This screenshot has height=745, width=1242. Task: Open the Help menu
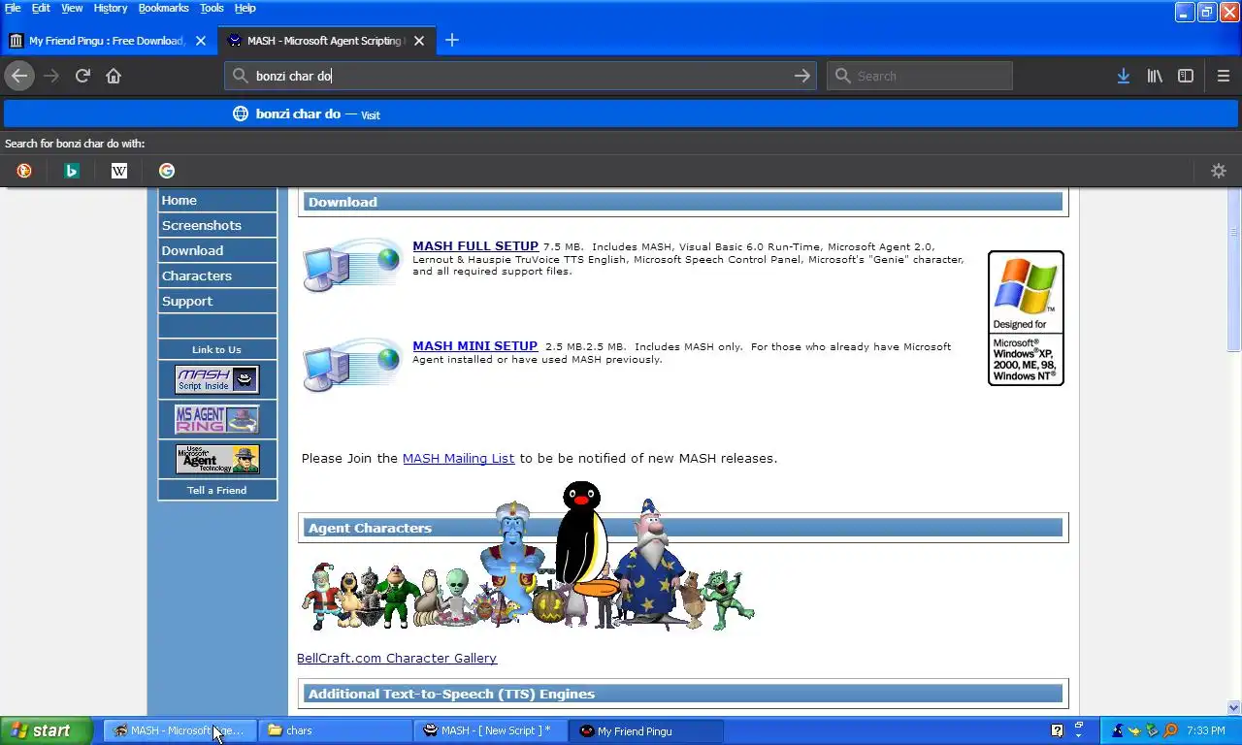245,8
